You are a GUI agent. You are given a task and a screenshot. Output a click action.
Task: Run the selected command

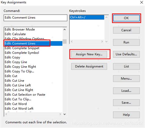pos(126,42)
